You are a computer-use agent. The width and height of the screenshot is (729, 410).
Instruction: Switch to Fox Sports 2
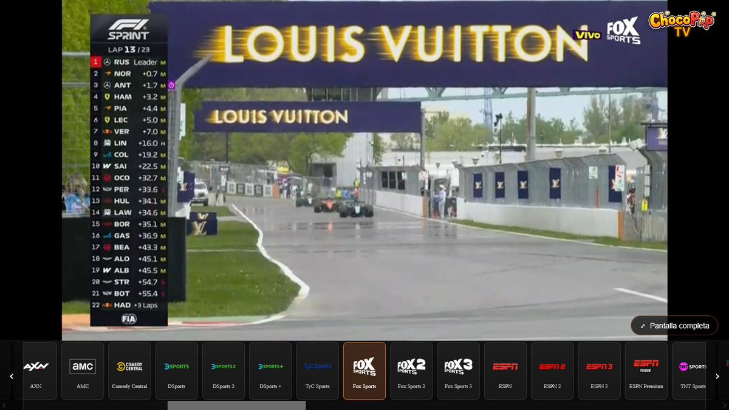(411, 371)
